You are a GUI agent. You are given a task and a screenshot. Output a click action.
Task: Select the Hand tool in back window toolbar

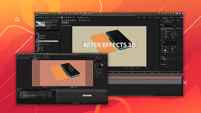point(41,18)
